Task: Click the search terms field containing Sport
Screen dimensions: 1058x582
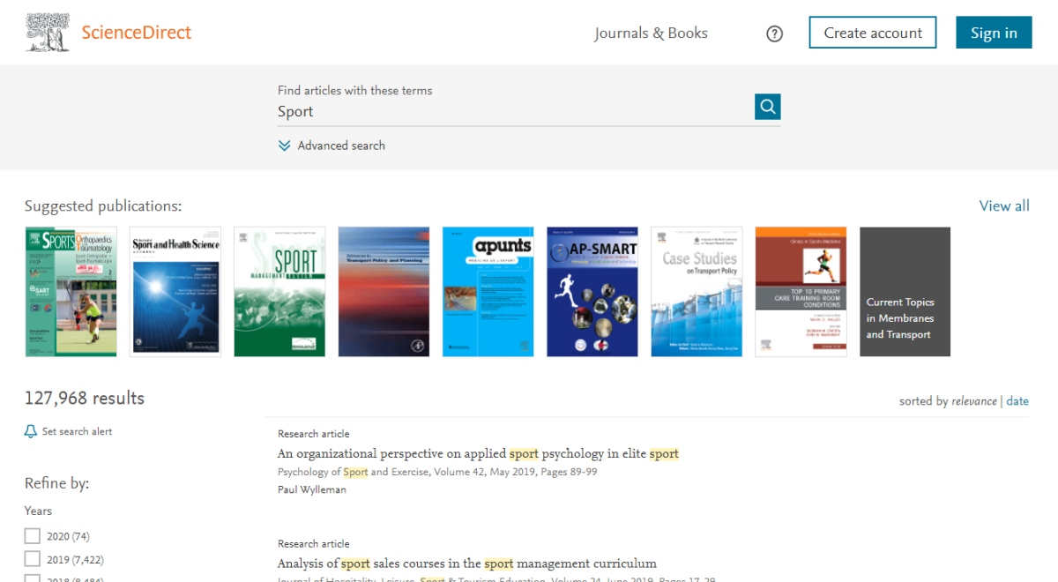Action: pyautogui.click(x=515, y=111)
